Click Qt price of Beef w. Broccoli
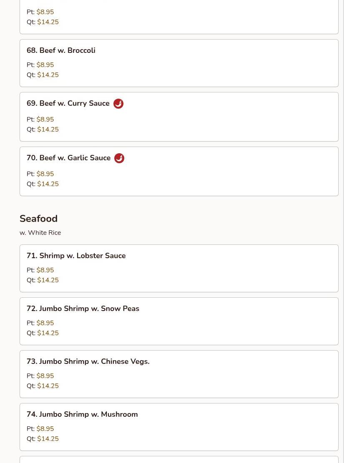The image size is (352, 463). [x=48, y=75]
